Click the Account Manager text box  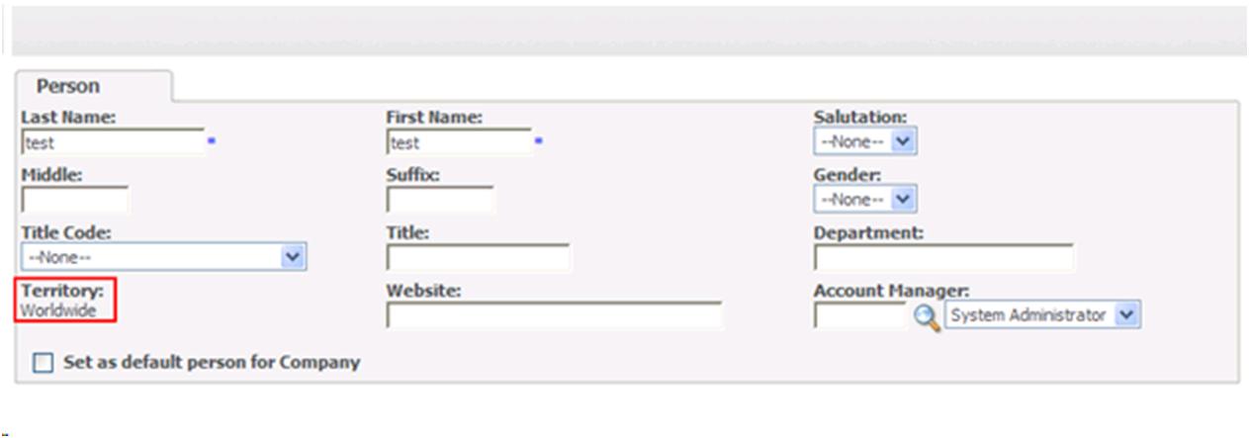point(859,315)
